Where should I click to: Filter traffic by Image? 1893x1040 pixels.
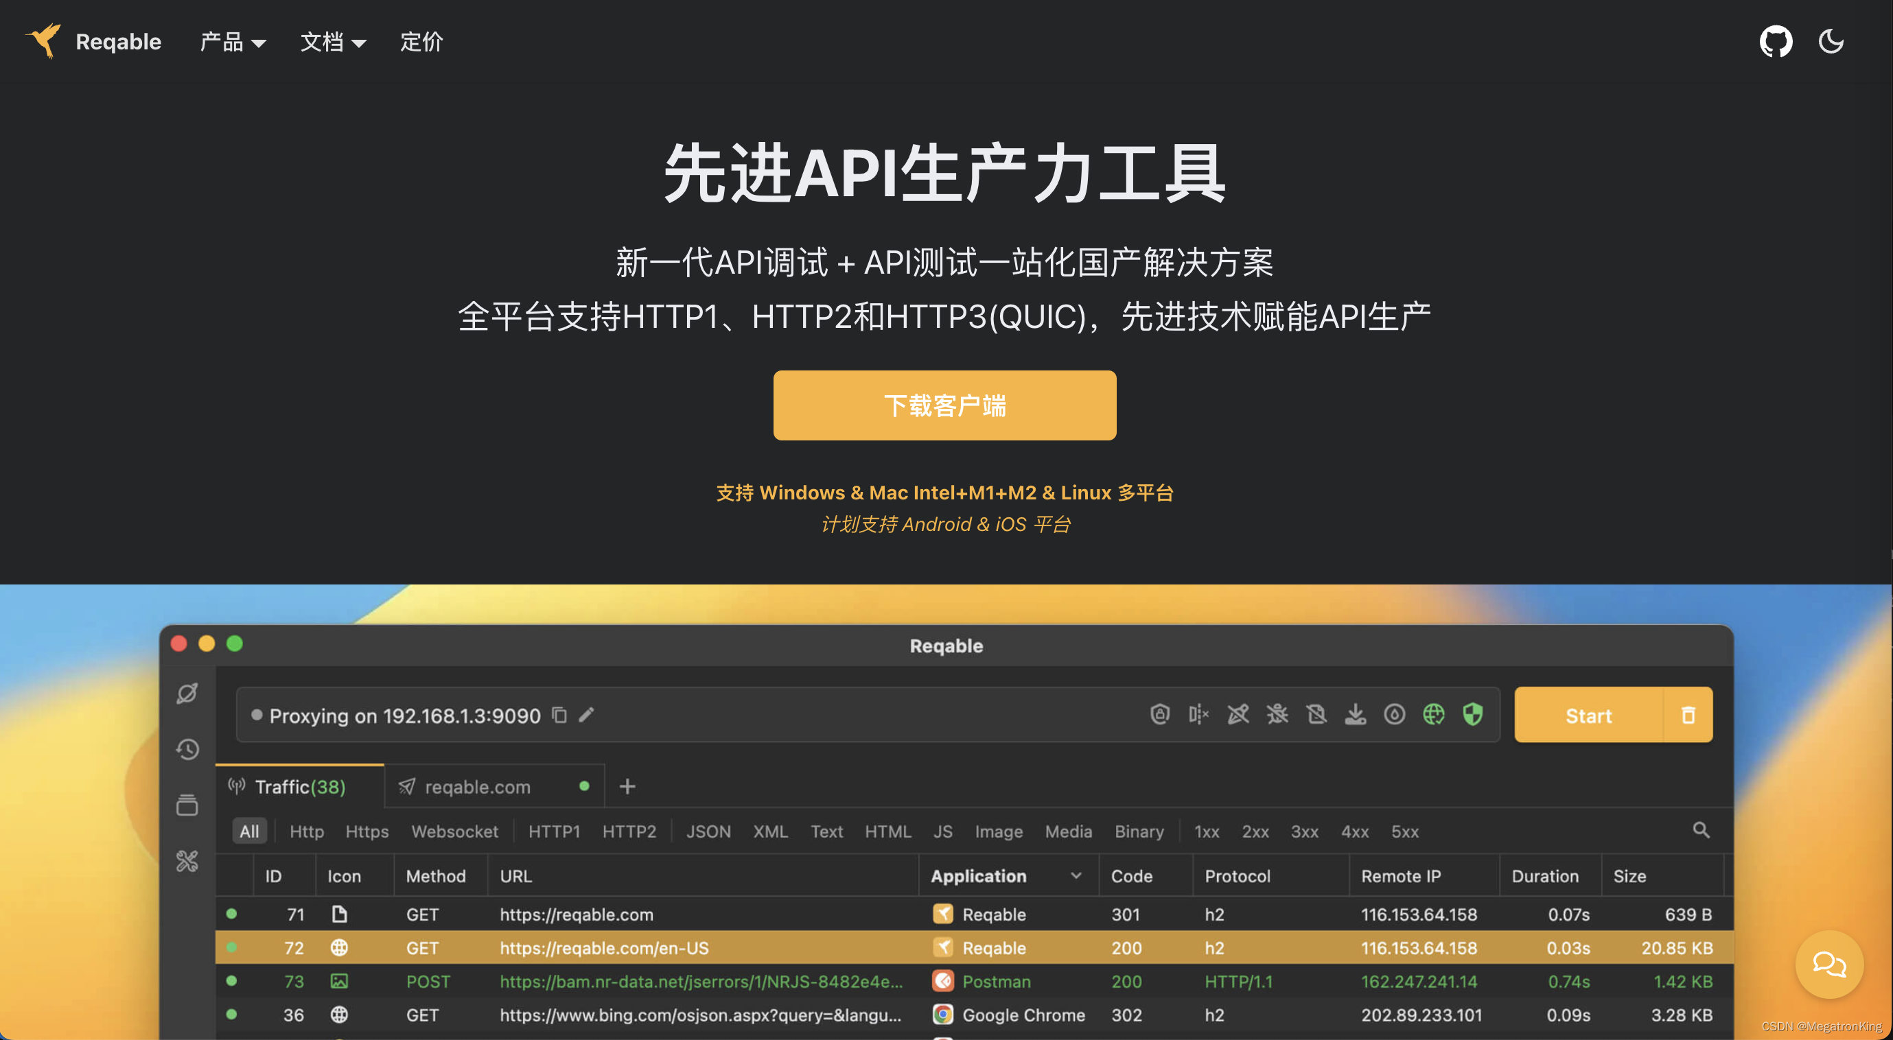(x=999, y=831)
